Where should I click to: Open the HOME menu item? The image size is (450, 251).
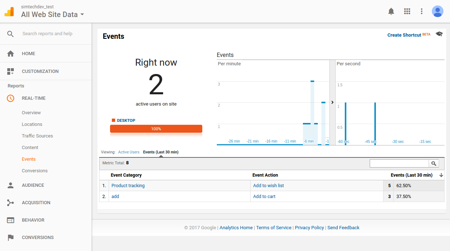click(29, 54)
